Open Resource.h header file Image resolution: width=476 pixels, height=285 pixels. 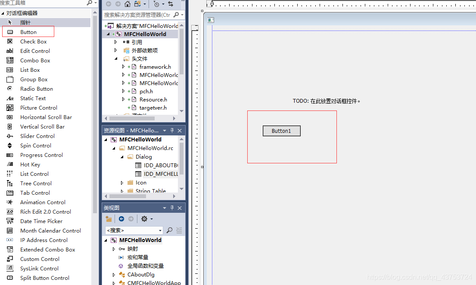click(153, 100)
